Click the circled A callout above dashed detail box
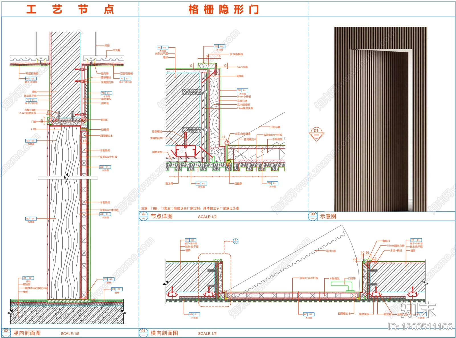 [x=236, y=241]
